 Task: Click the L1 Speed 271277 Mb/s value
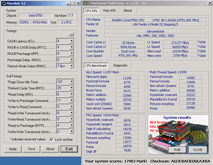coord(180,43)
